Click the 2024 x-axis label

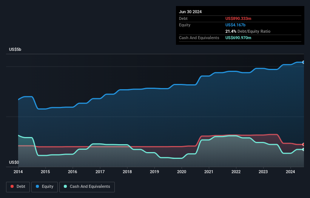pos(290,172)
